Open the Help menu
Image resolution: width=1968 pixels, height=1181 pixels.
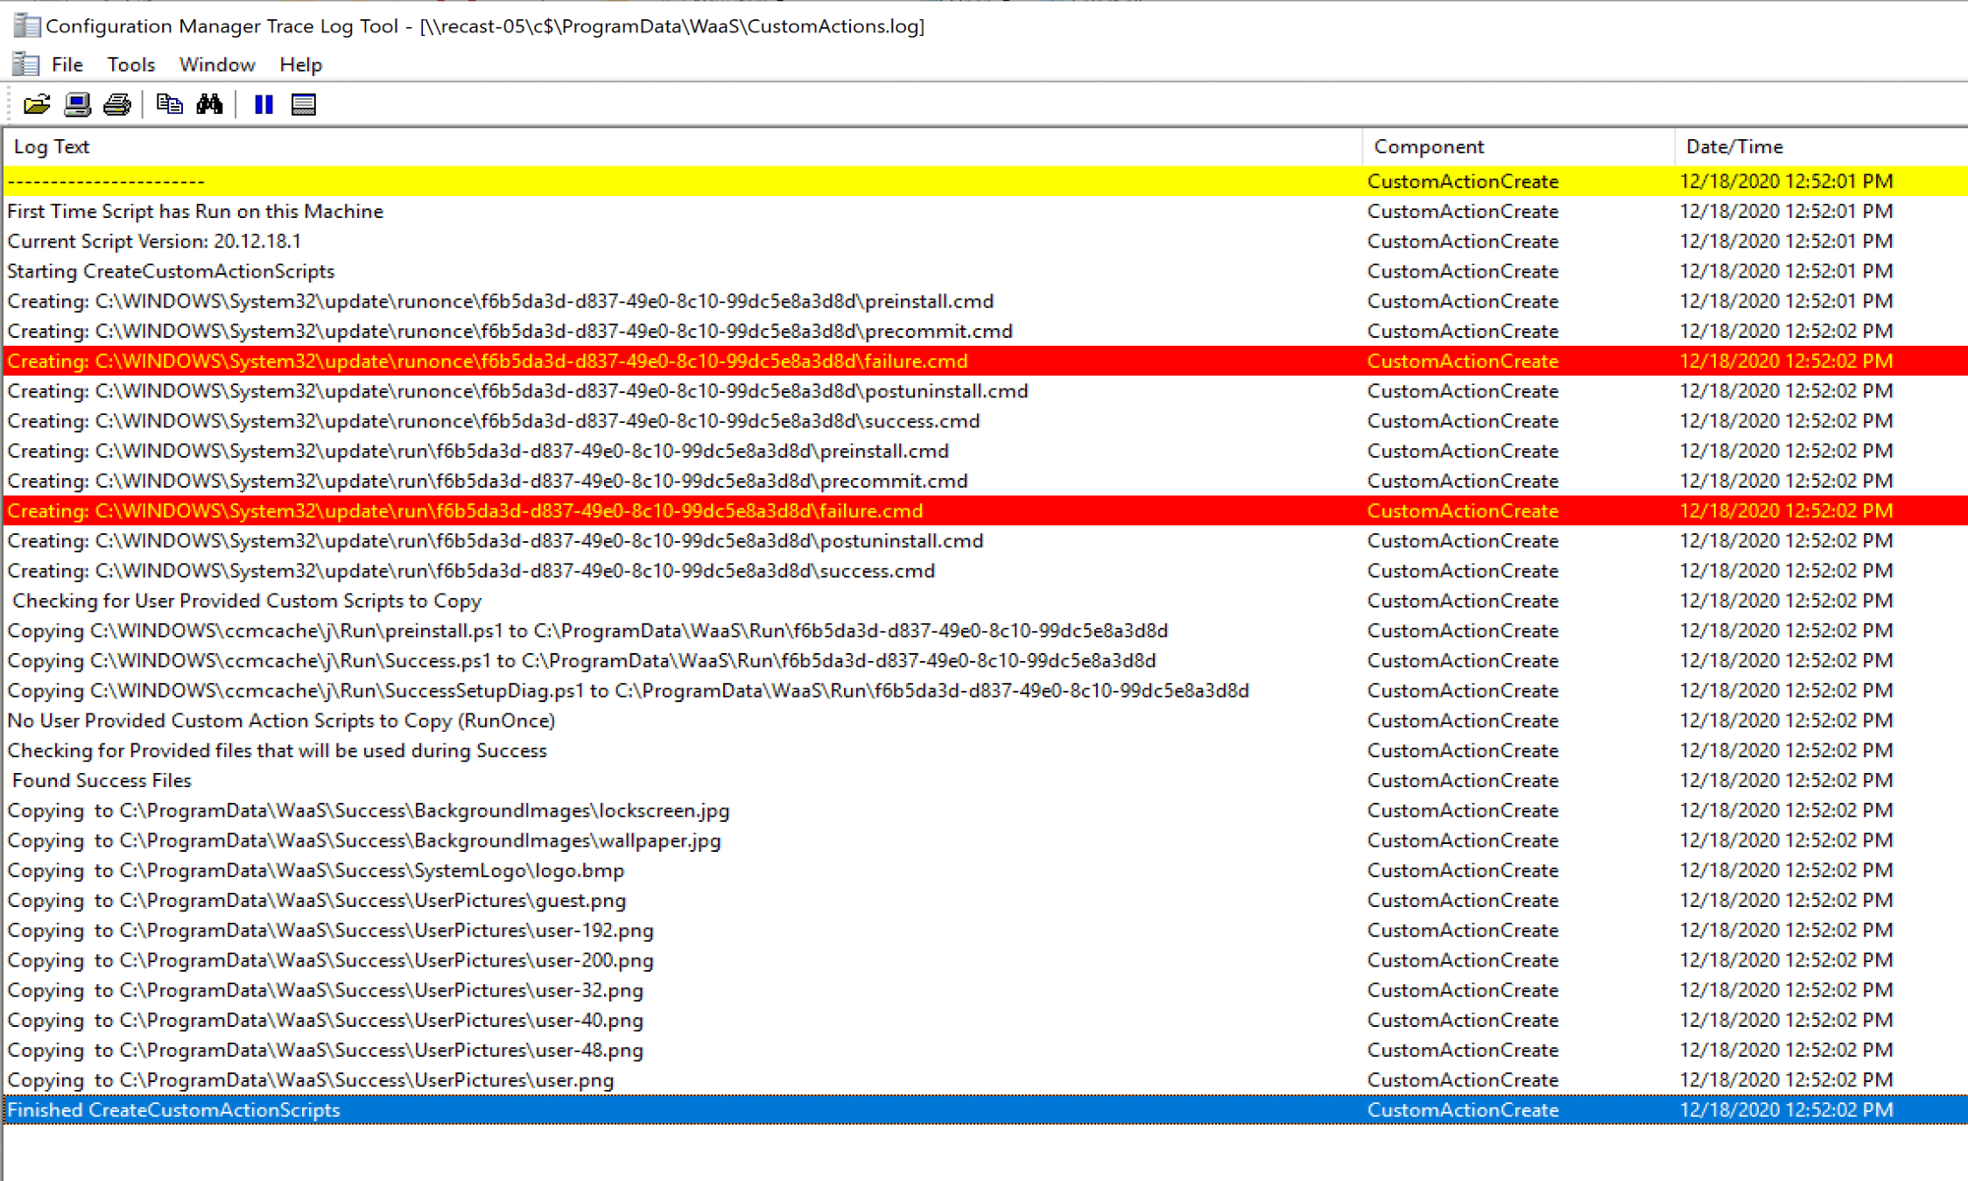point(299,64)
